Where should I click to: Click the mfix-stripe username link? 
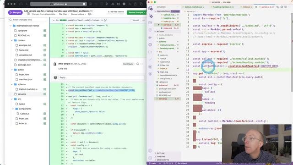point(64,64)
